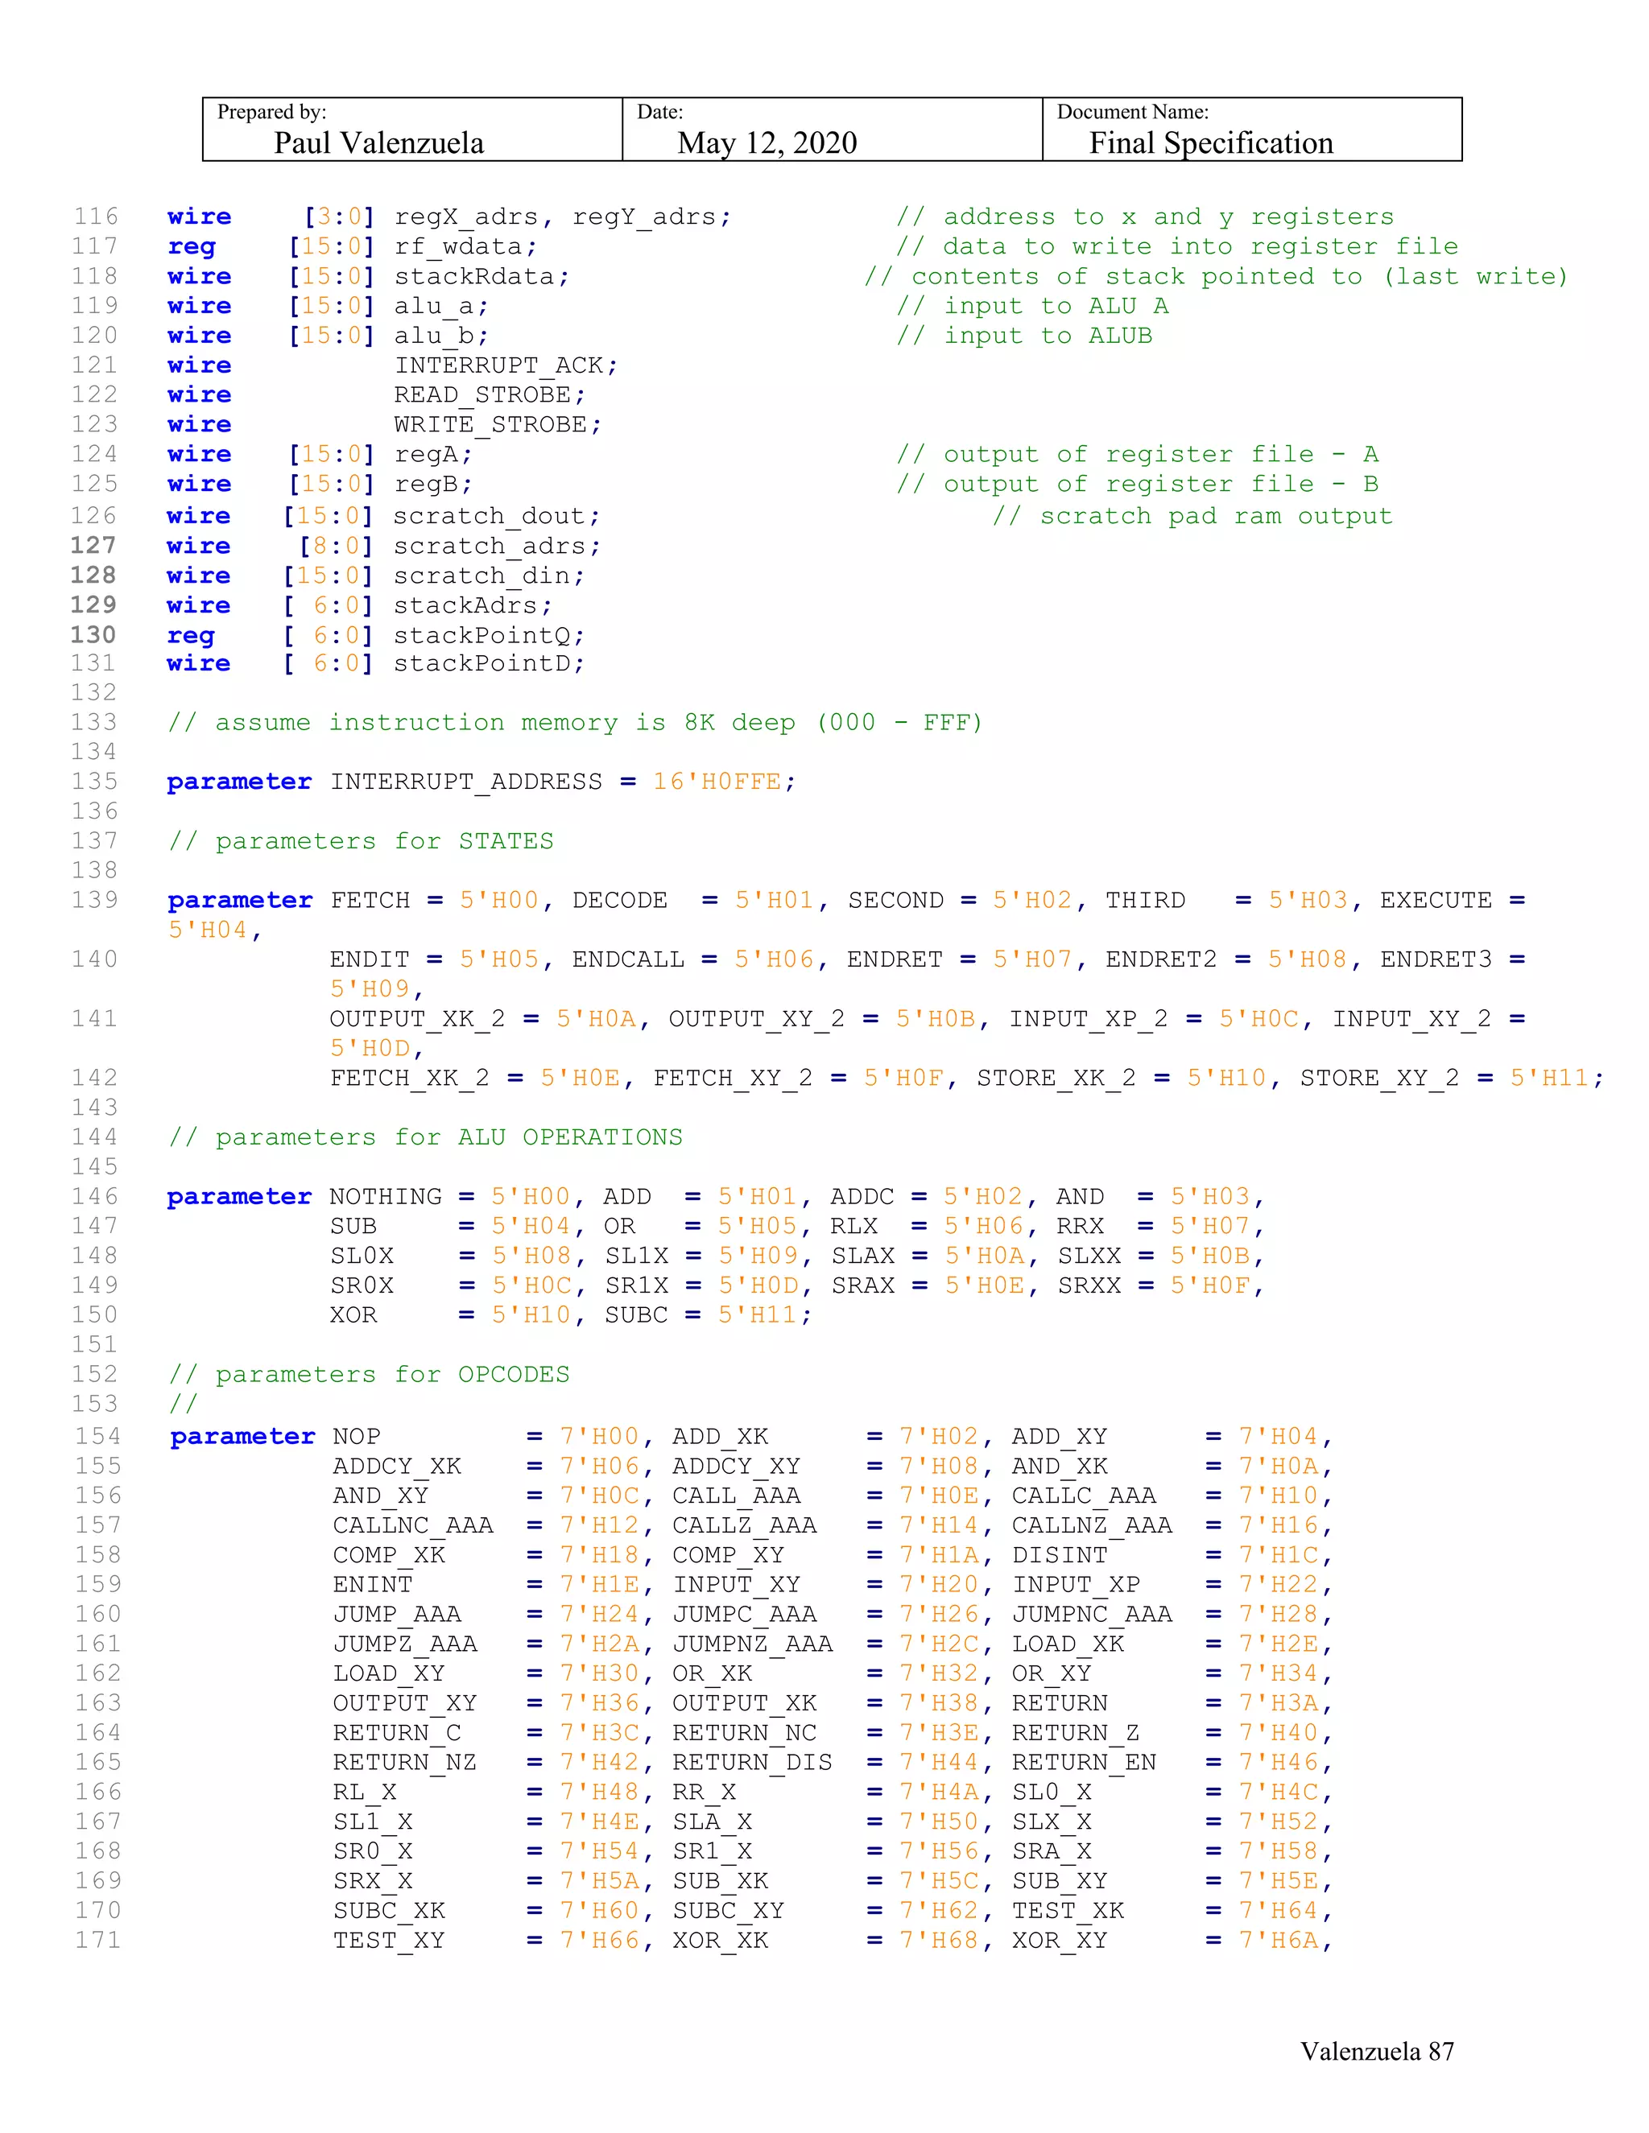The height and width of the screenshot is (2133, 1649).
Task: Select the Document Name: label
Action: tap(1133, 111)
